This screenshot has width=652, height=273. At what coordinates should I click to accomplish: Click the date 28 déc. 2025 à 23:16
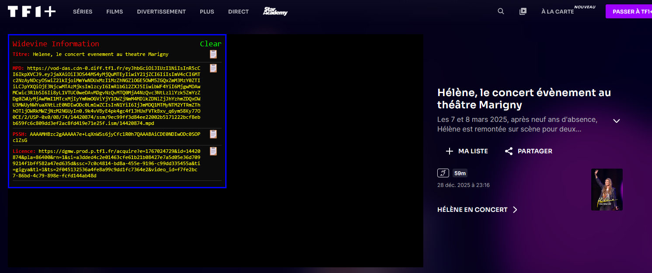pos(464,185)
